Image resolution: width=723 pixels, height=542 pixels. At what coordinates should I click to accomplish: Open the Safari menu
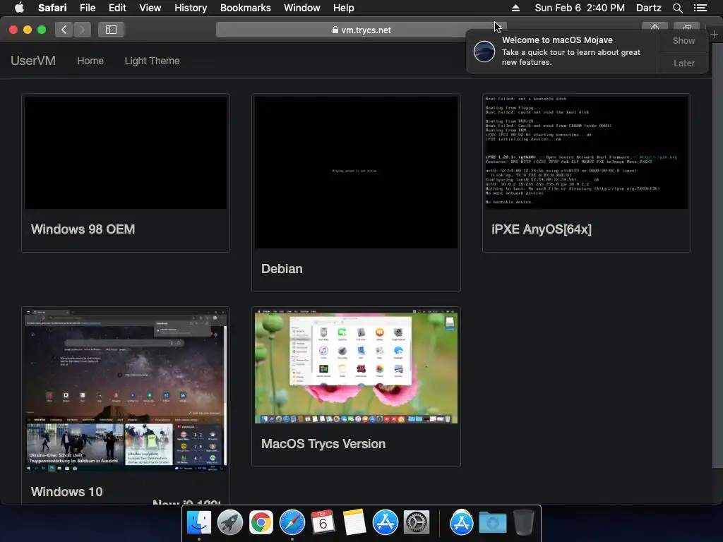point(52,8)
